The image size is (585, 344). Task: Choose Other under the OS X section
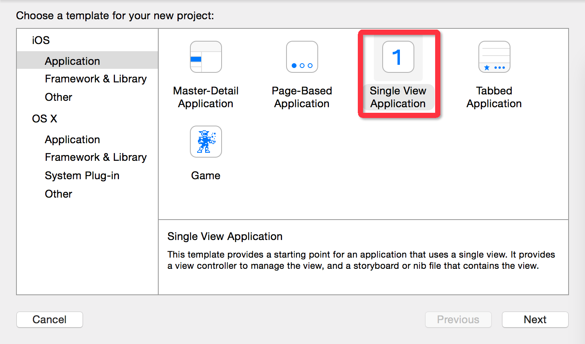(58, 194)
